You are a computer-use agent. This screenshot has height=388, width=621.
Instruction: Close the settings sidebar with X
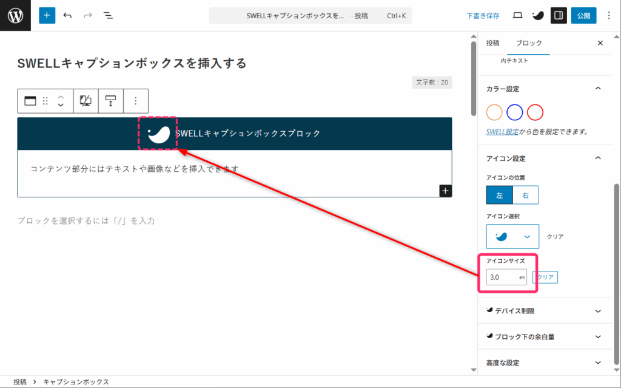coord(600,43)
